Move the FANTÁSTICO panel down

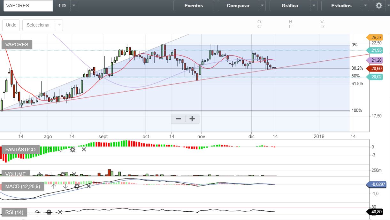tap(61, 149)
